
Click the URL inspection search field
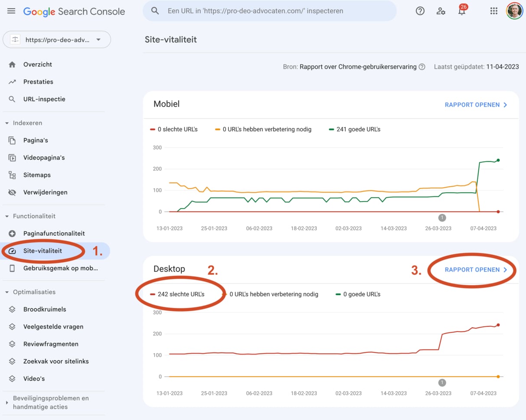tap(270, 11)
